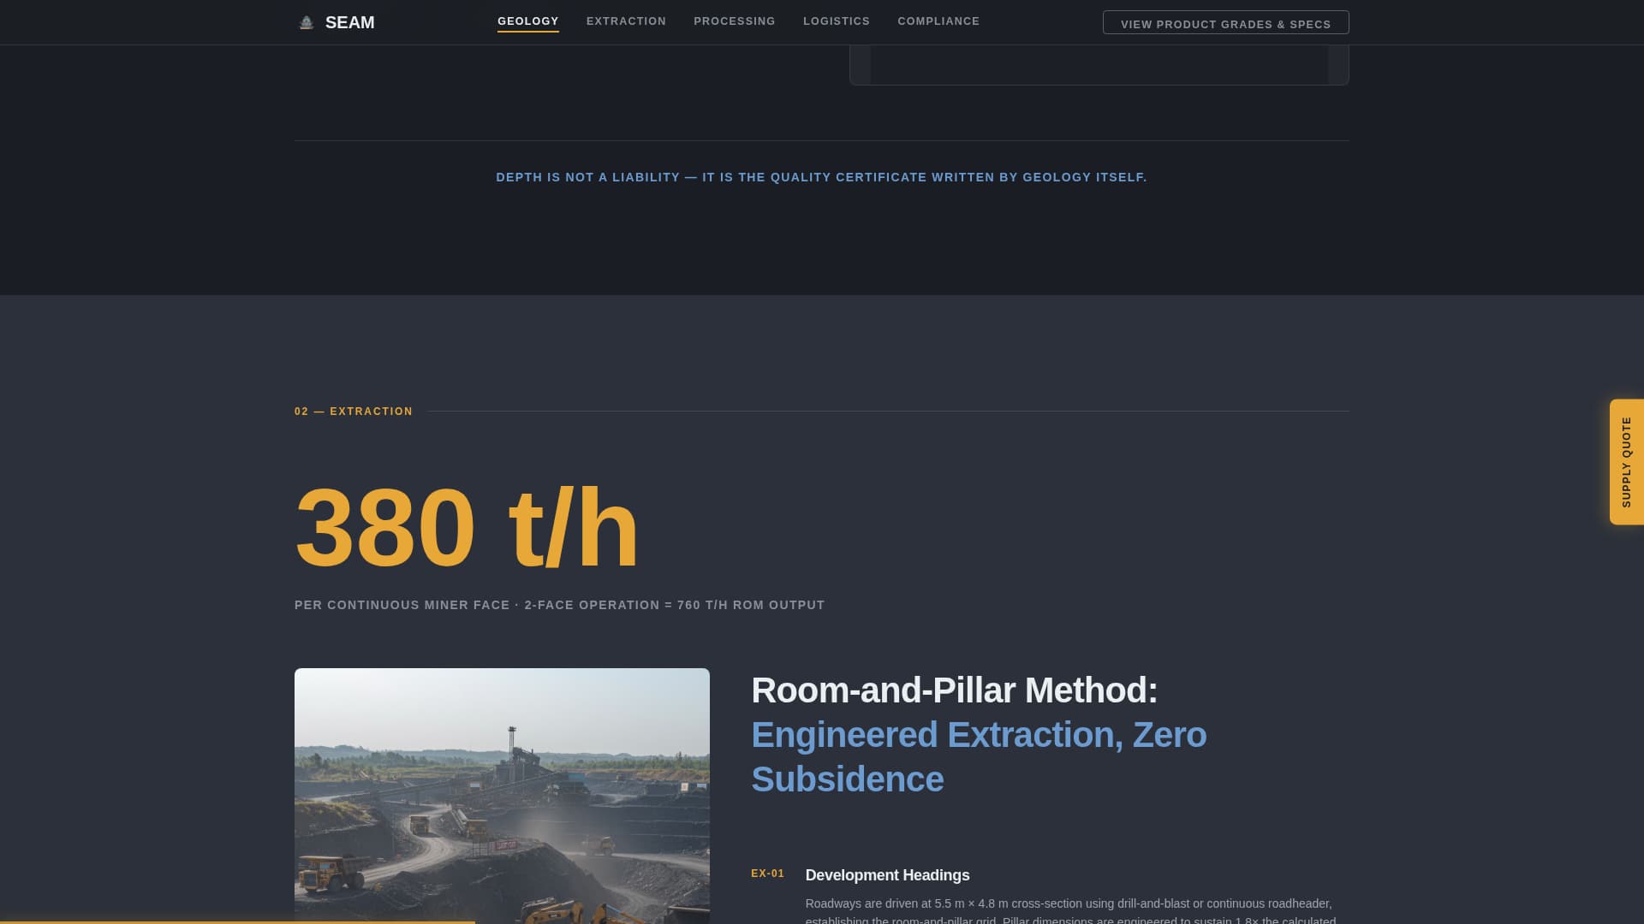Viewport: 1644px width, 924px height.
Task: Click the SEAM mine logo icon
Action: click(x=304, y=21)
